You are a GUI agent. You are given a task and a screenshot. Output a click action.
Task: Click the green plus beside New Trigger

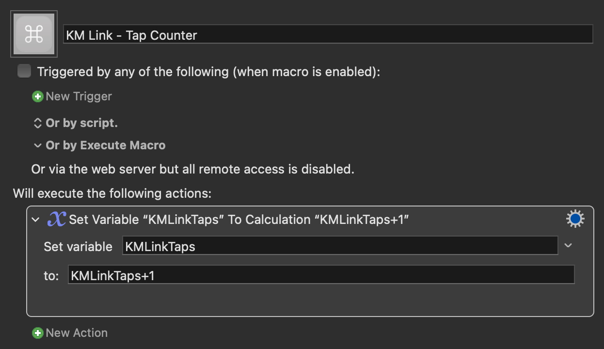(x=37, y=96)
